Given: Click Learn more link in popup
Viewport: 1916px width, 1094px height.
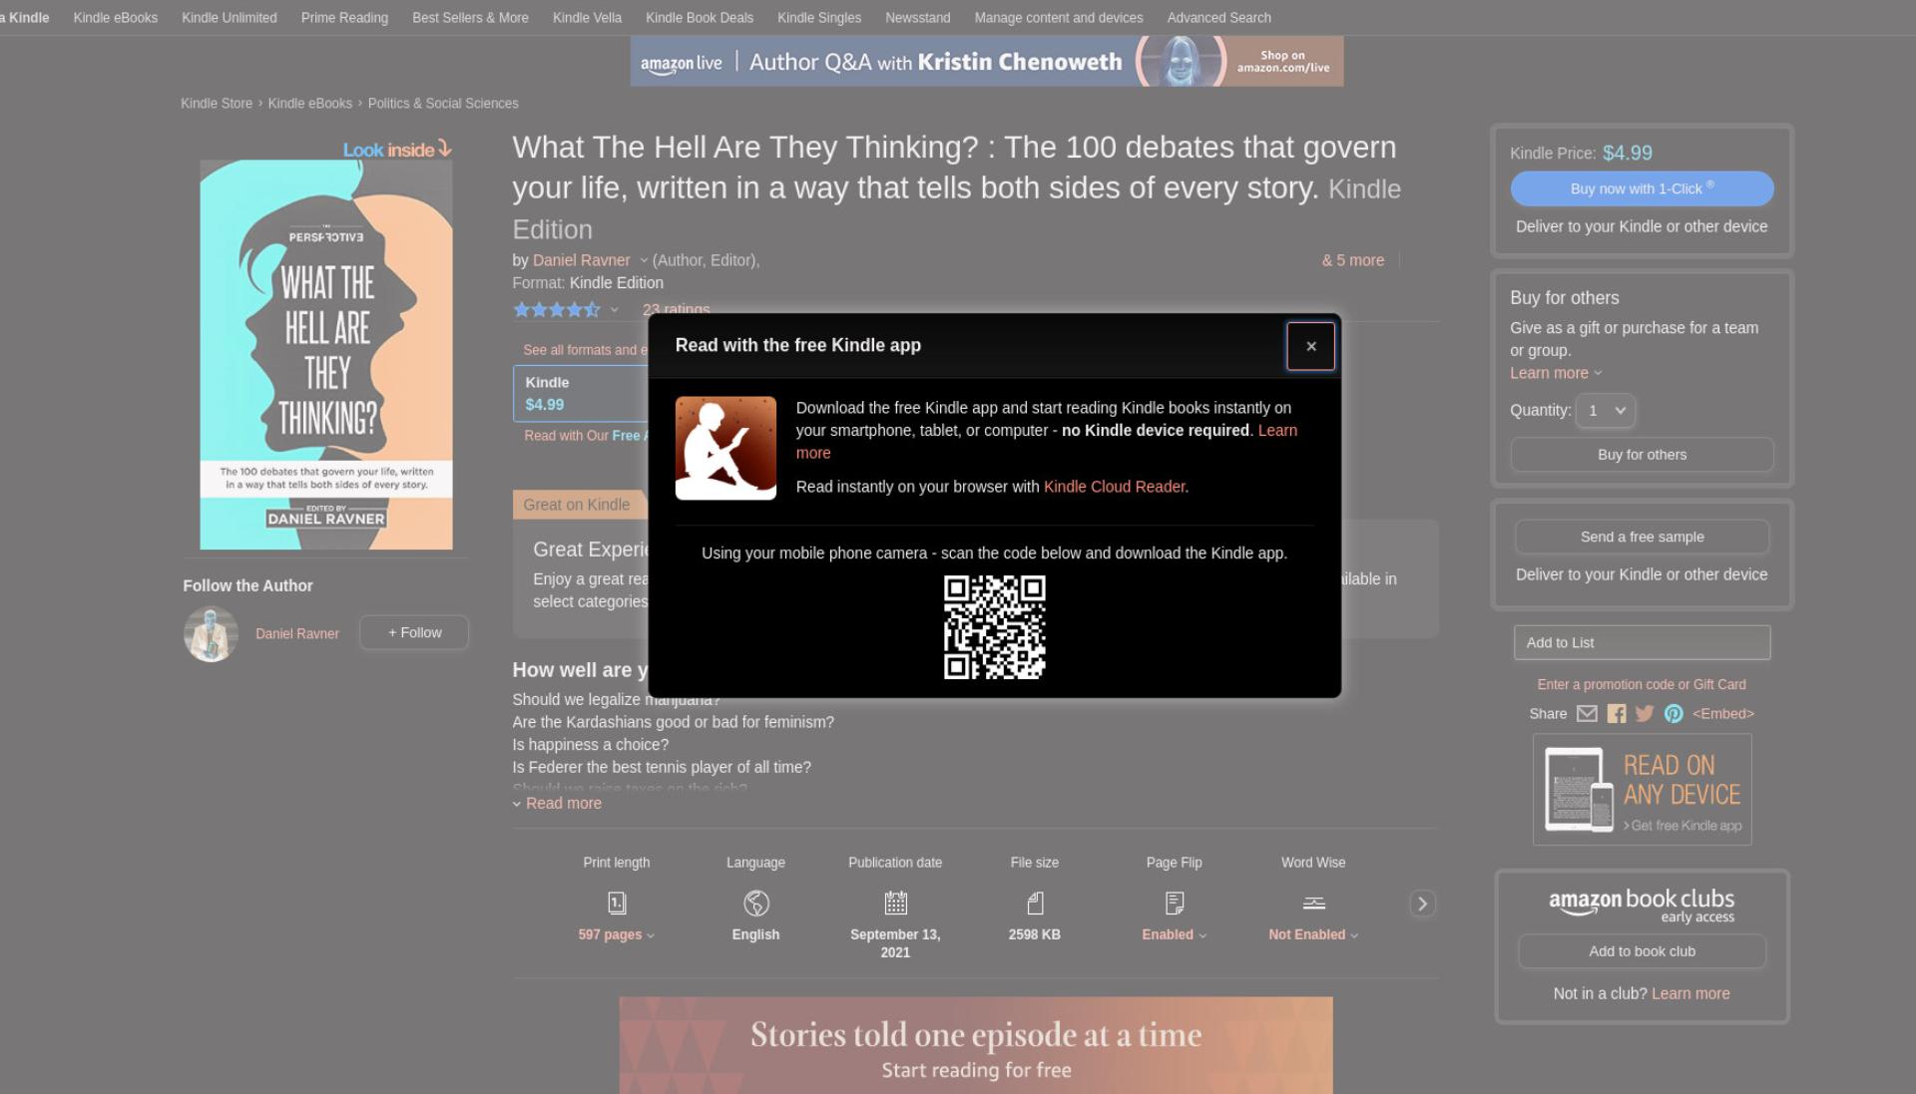Looking at the screenshot, I should coord(1277,431).
